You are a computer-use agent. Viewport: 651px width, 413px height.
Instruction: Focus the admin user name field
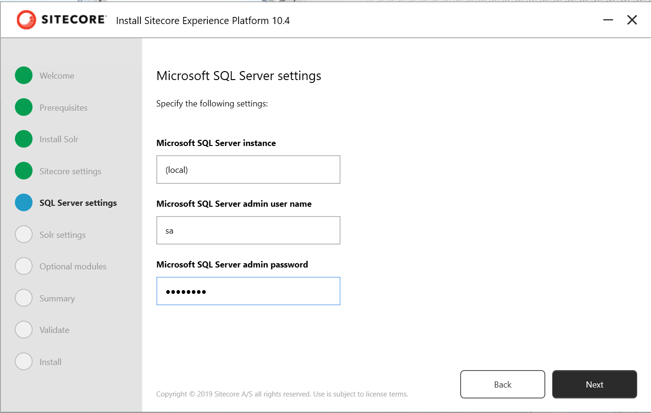(x=248, y=230)
